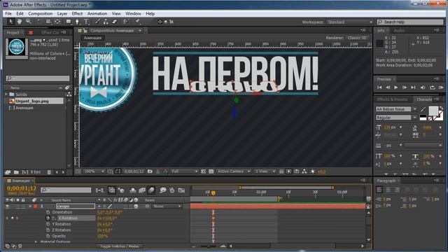Select the Brush tool
The height and width of the screenshot is (252, 448).
pyautogui.click(x=97, y=22)
